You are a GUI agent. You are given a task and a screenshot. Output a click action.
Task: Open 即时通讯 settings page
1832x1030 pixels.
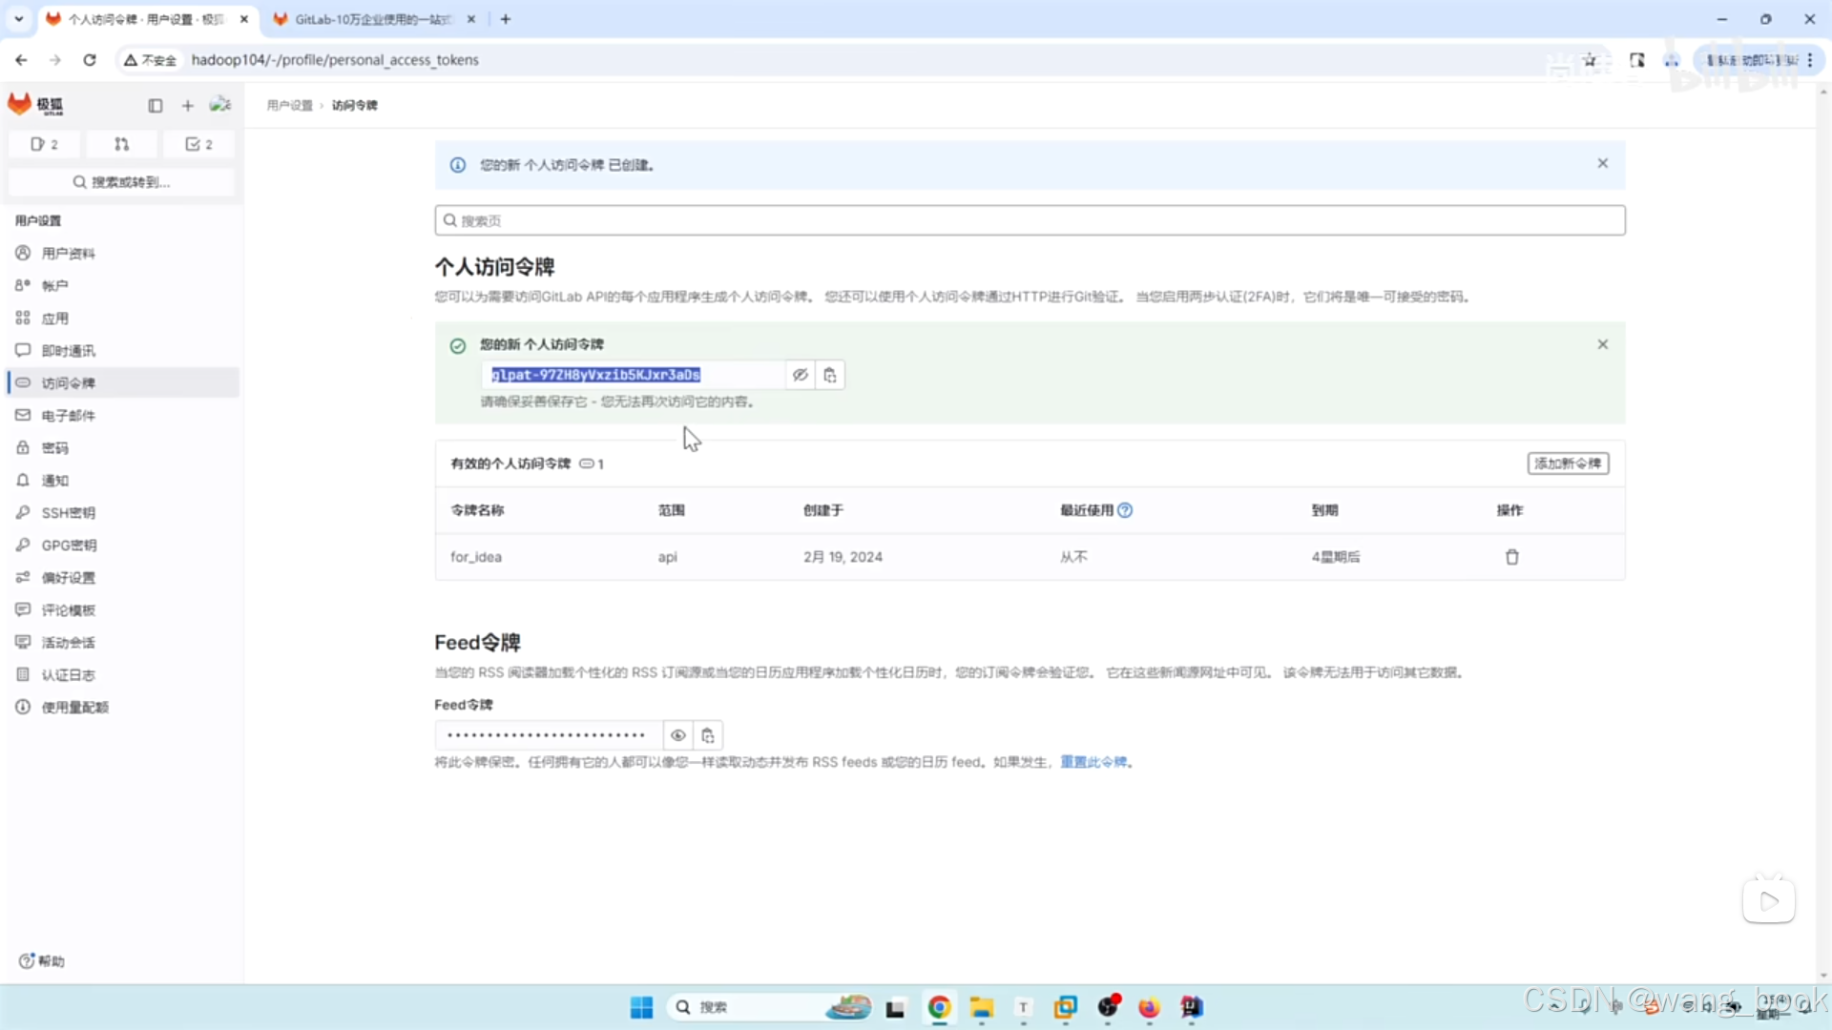pos(122,350)
